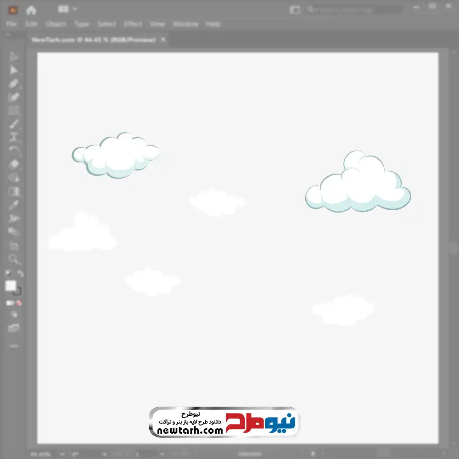Choose the Pen tool in toolbar
Screen dimensions: 459x459
click(14, 84)
